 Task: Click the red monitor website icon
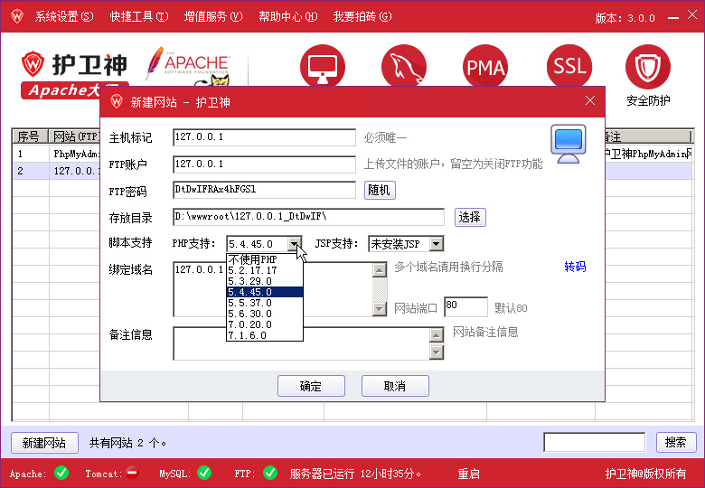tap(323, 66)
